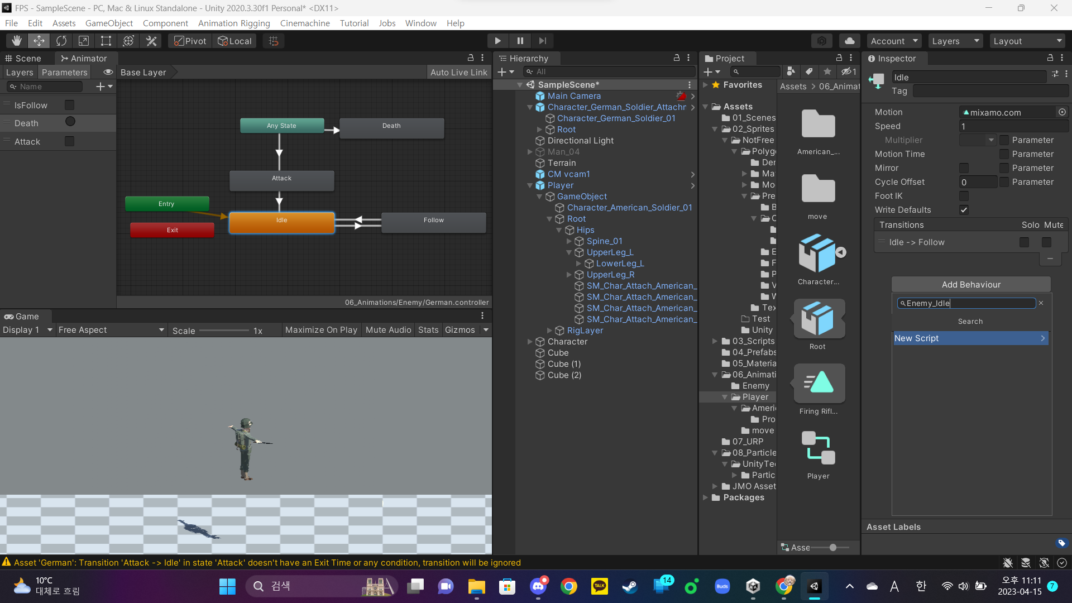The image size is (1072, 603).
Task: Open the Layers dropdown
Action: click(x=955, y=41)
